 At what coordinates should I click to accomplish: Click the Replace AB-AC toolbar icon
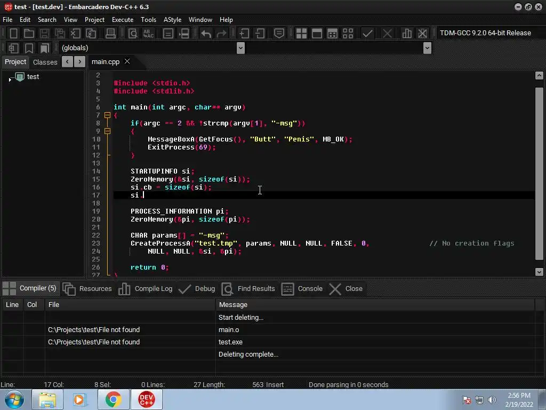point(148,33)
